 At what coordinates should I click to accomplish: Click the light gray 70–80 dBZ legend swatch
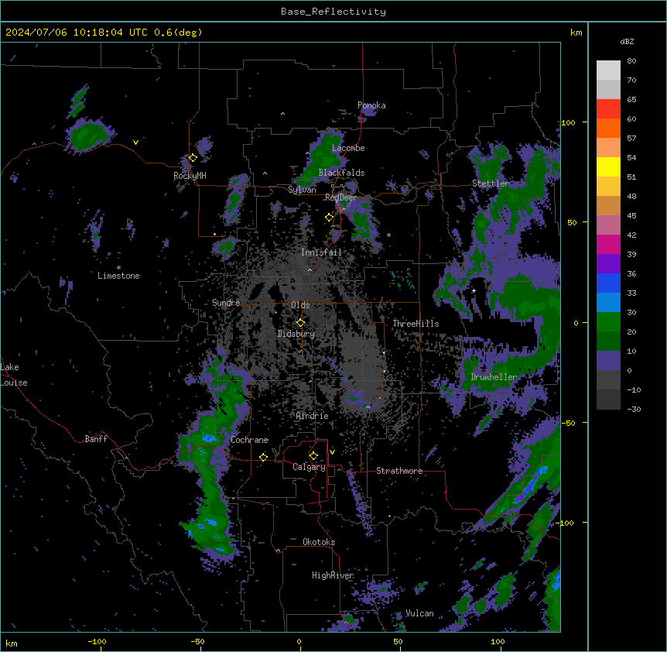(x=608, y=70)
